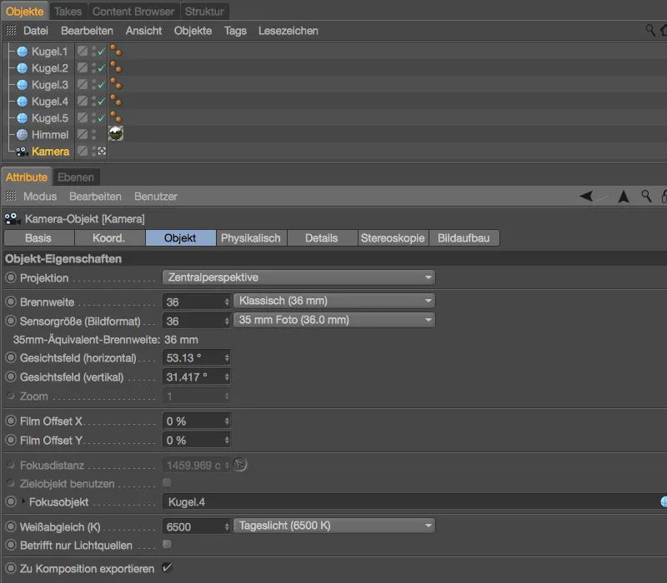Open the Modus menu

click(x=40, y=197)
